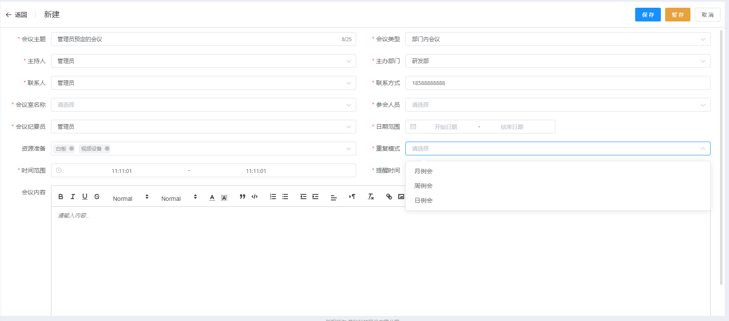Open the 会议类型 dropdown
The image size is (729, 321).
point(557,39)
